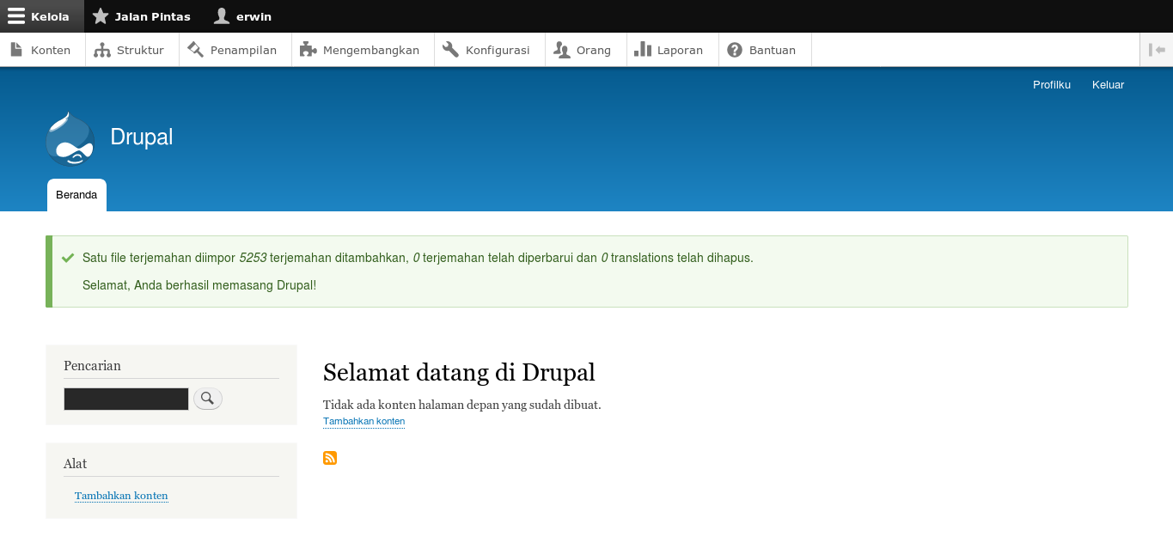Open the orange RSS feed icon
Image resolution: width=1173 pixels, height=555 pixels.
330,458
